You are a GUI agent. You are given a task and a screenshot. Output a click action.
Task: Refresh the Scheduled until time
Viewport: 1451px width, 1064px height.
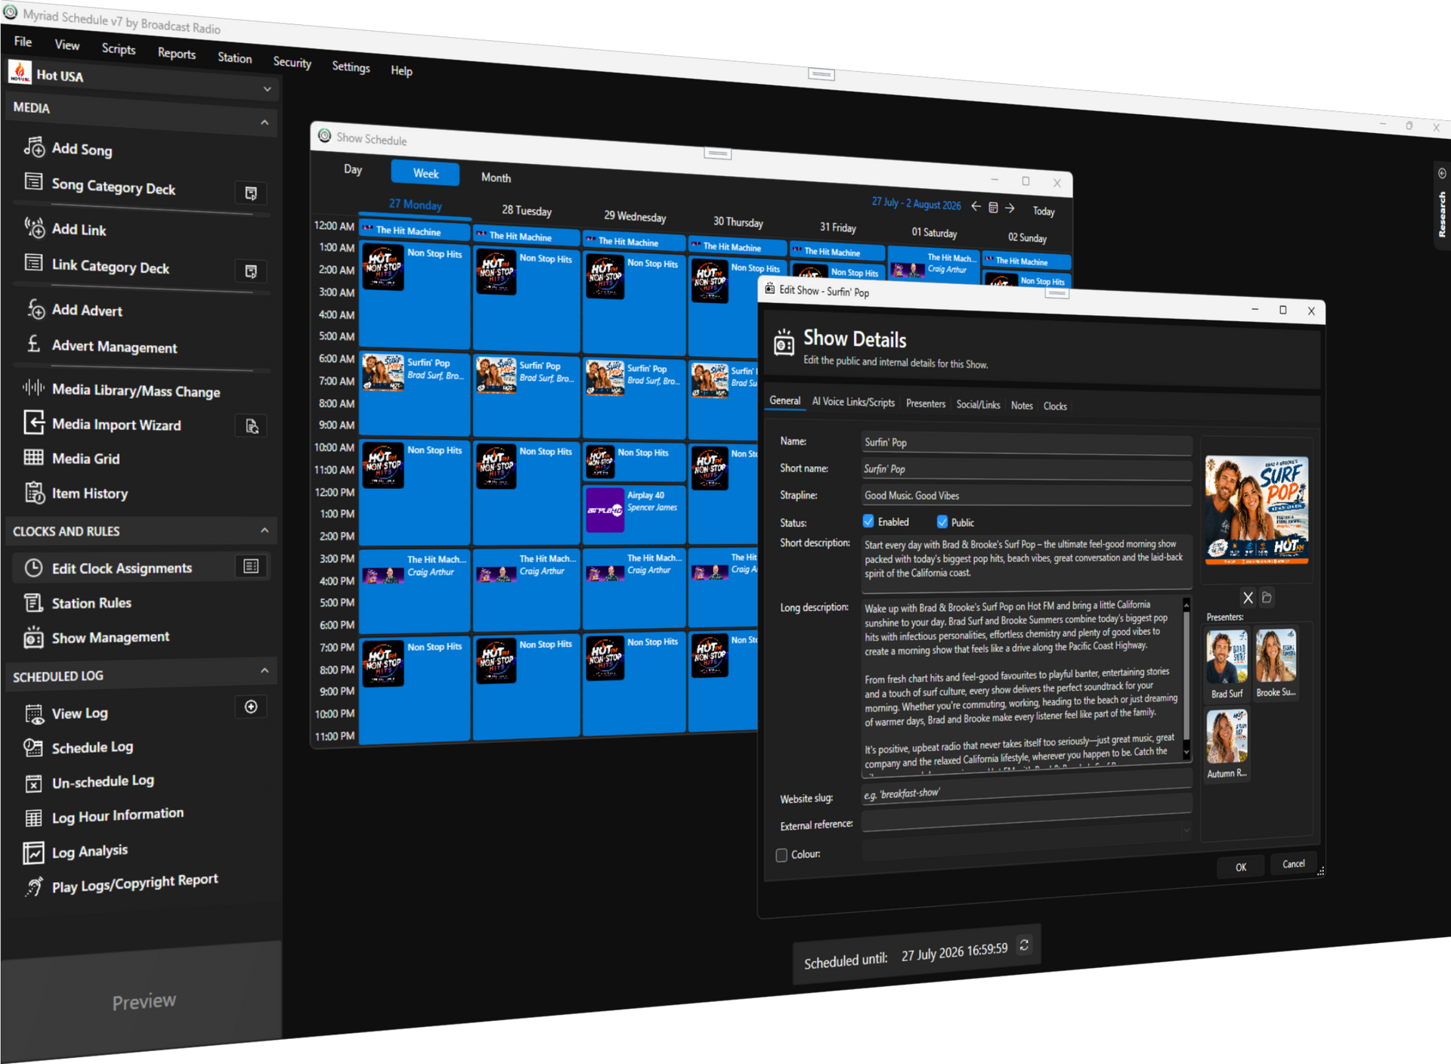[1024, 945]
